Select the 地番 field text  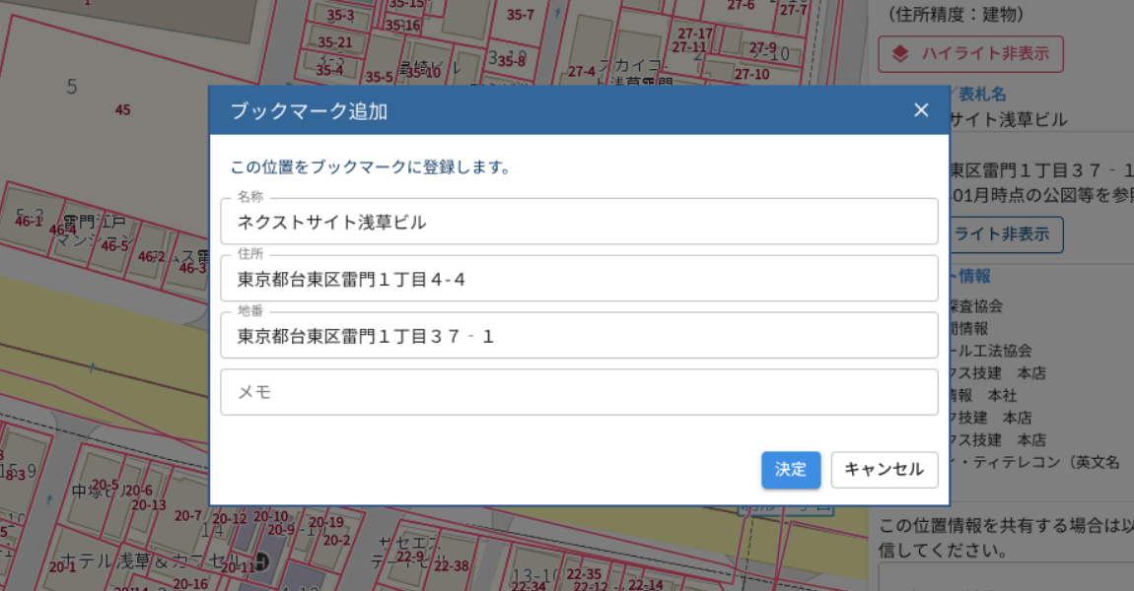pos(579,335)
